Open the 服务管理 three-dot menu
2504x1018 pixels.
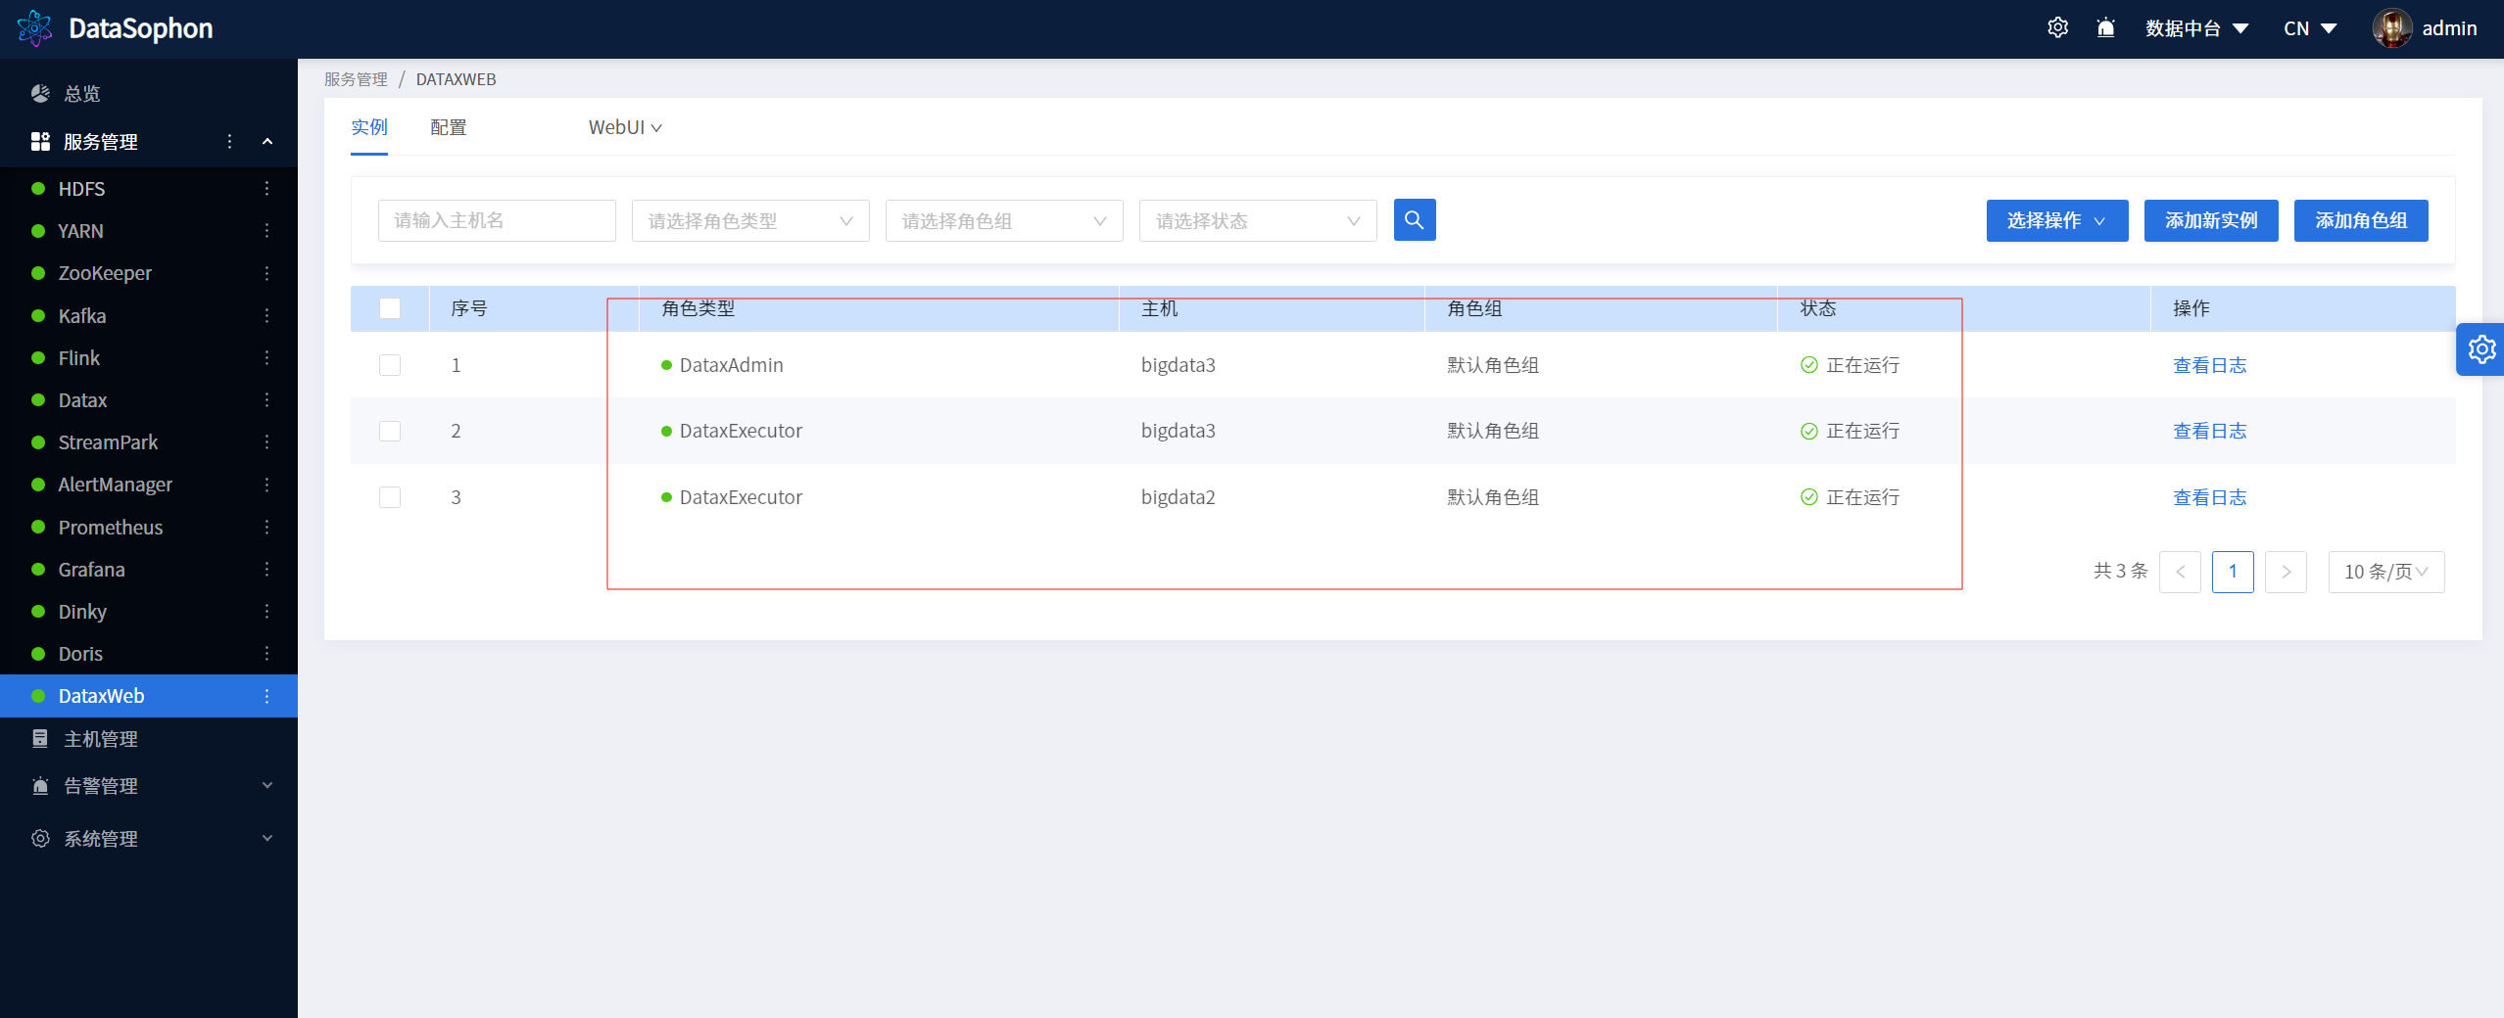pos(229,141)
